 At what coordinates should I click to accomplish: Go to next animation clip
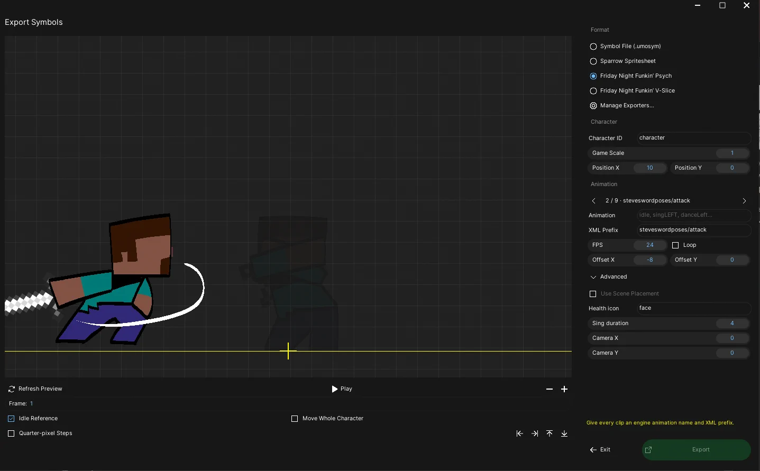[x=744, y=201]
